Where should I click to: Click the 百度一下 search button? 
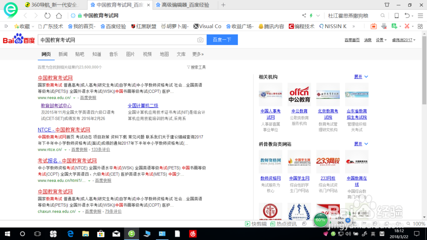(x=222, y=40)
